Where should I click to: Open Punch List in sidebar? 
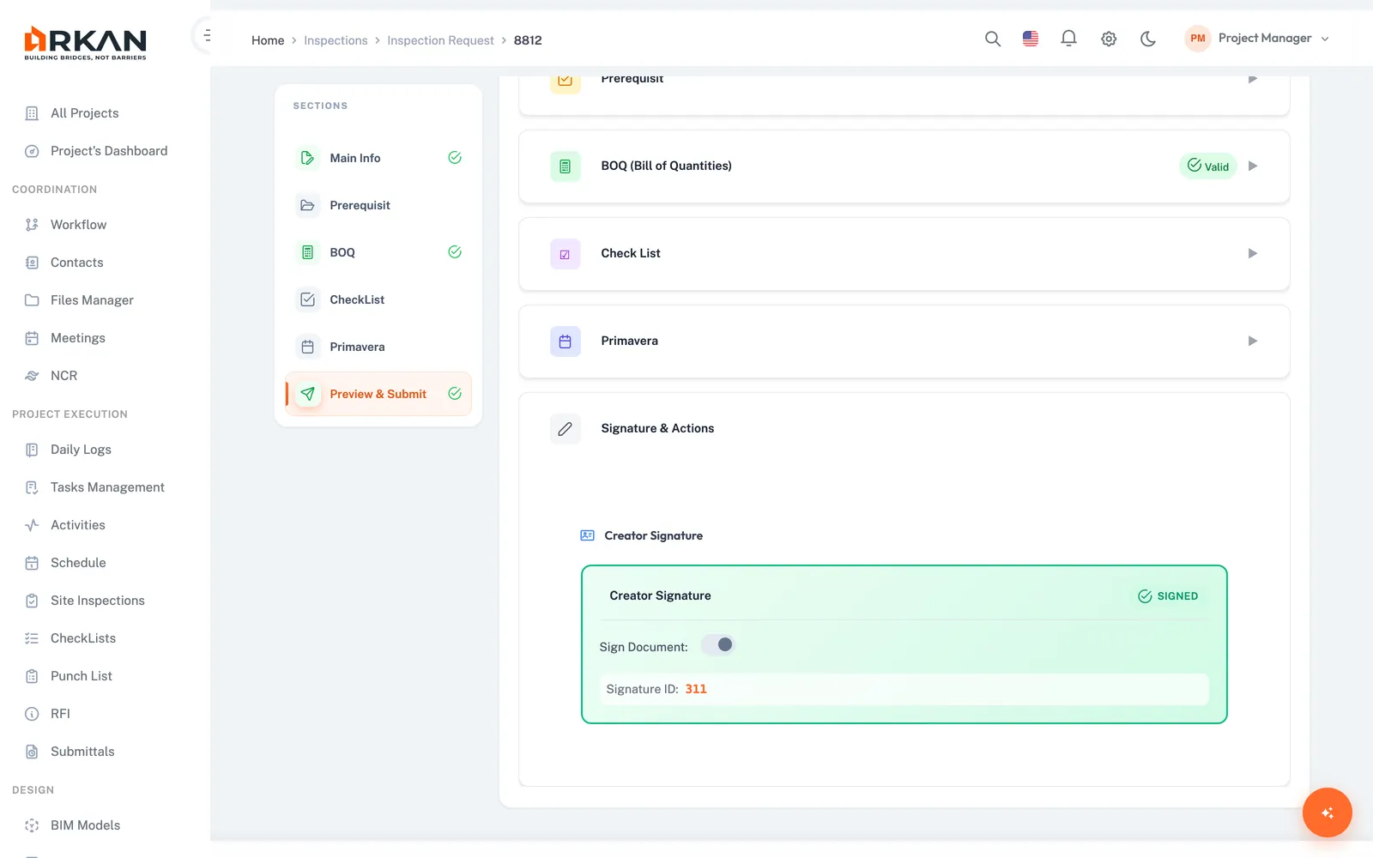pyautogui.click(x=81, y=676)
